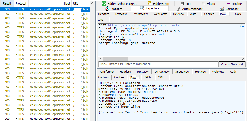
Task: Open the WebForms request tab
Action: coord(160,14)
